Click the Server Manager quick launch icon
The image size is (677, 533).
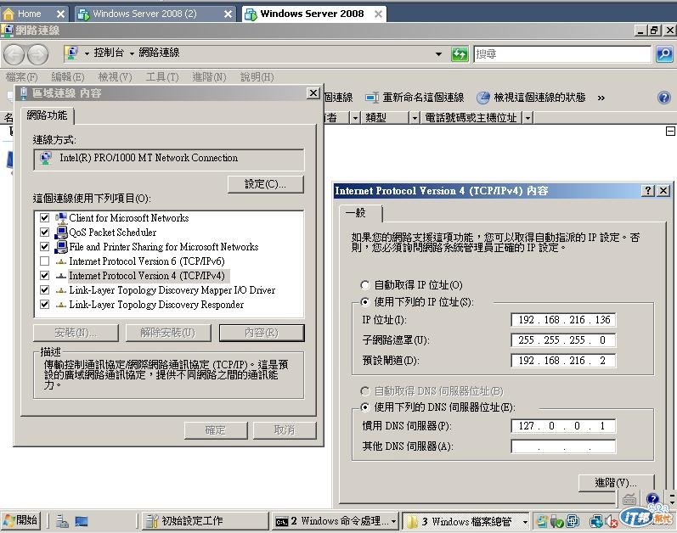tap(62, 521)
